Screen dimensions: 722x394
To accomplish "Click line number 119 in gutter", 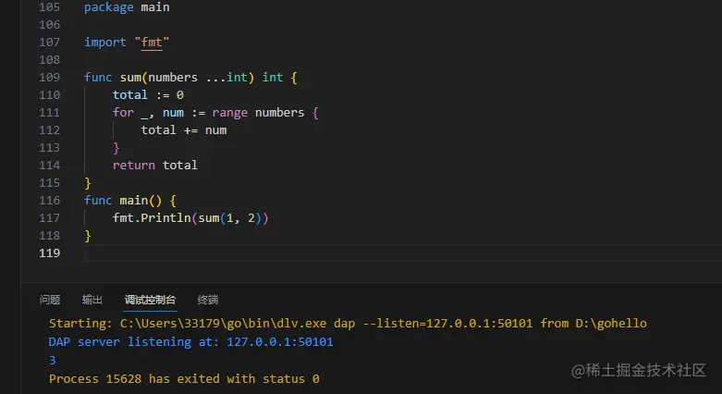I will click(49, 253).
